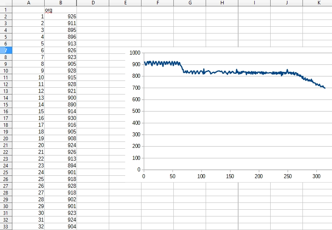Select column F header
Image resolution: width=332 pixels, height=230 pixels.
[157, 3]
